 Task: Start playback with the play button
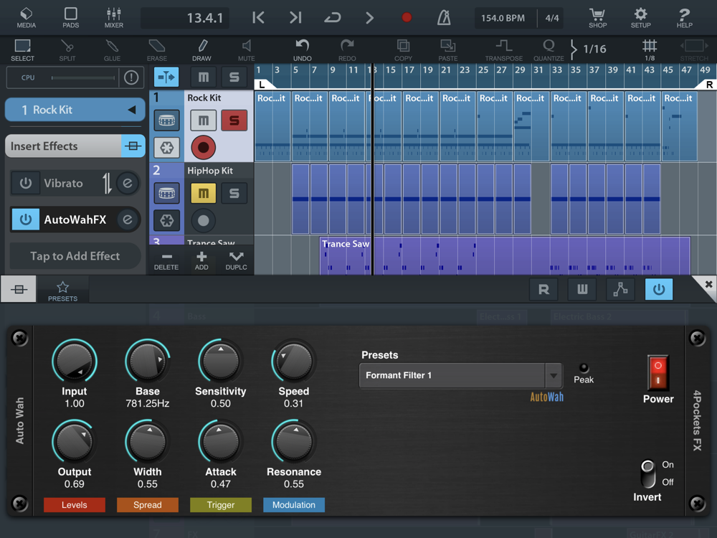[x=369, y=18]
